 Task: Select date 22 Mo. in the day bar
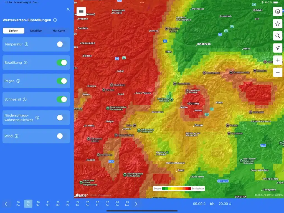tap(58, 204)
